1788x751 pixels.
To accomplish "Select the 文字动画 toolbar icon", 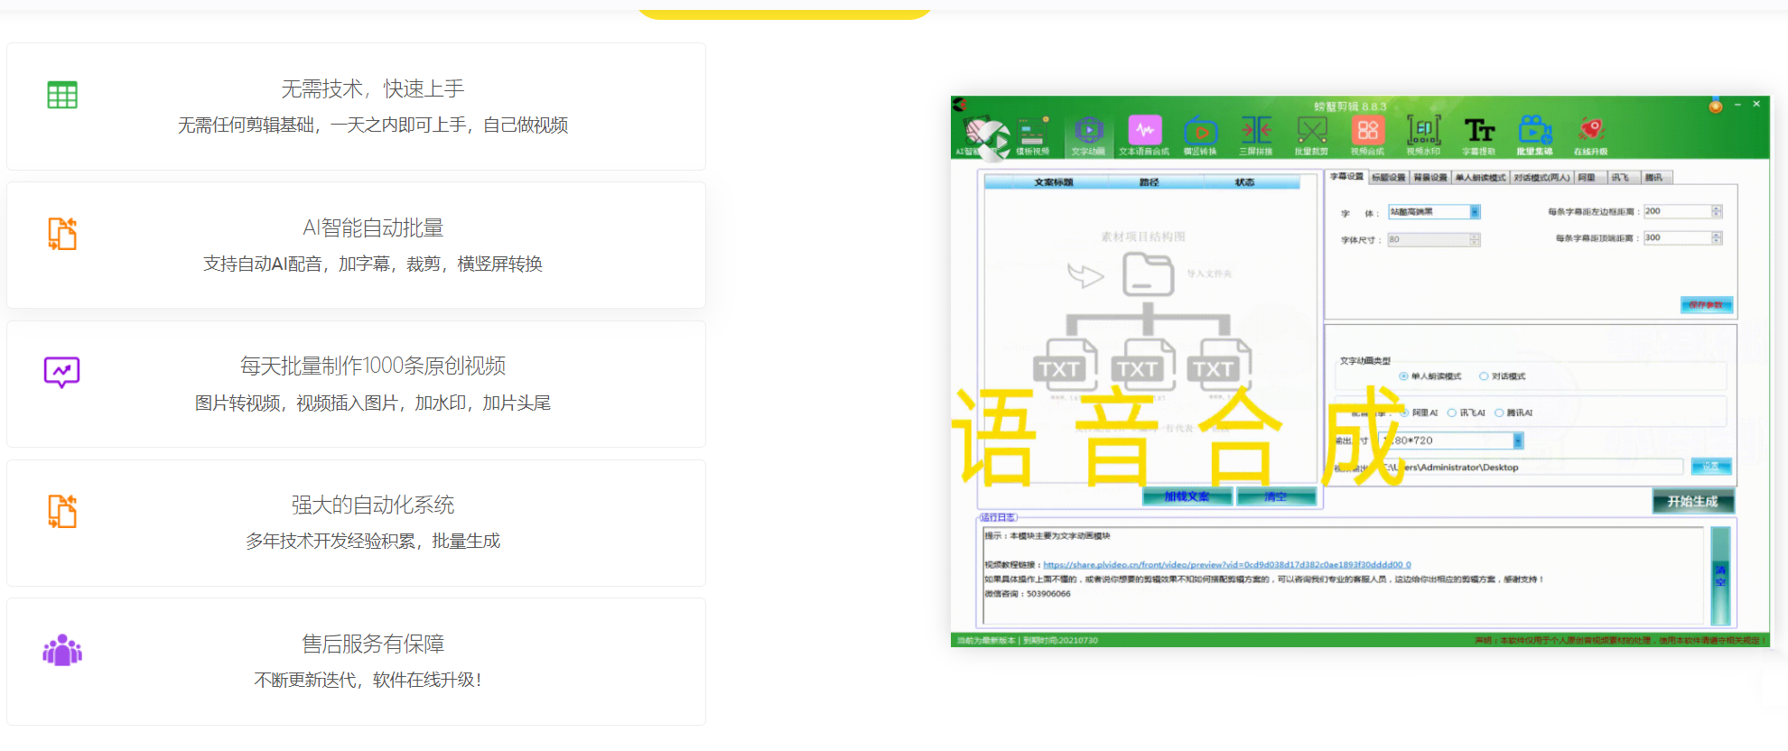I will click(x=1088, y=136).
